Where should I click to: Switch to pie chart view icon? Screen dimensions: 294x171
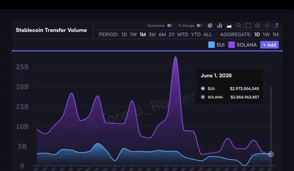pyautogui.click(x=210, y=25)
